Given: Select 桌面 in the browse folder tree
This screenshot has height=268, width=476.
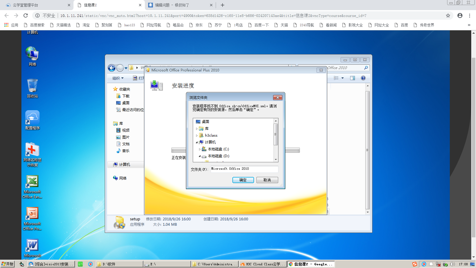Looking at the screenshot, I should [203, 122].
